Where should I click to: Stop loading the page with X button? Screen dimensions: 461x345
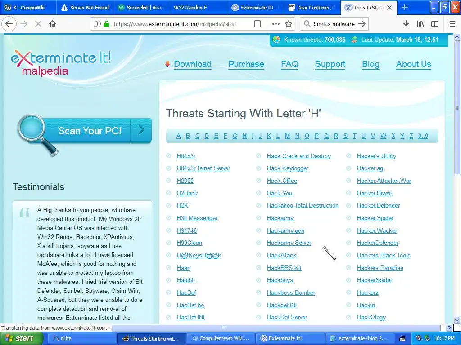(x=38, y=24)
